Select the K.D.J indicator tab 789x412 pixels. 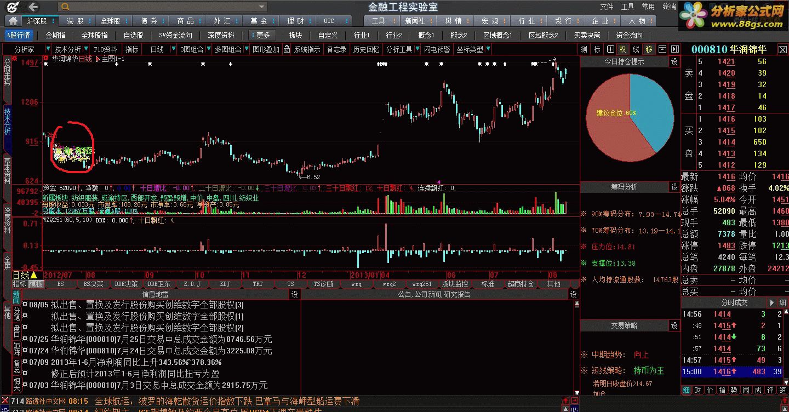pos(192,284)
